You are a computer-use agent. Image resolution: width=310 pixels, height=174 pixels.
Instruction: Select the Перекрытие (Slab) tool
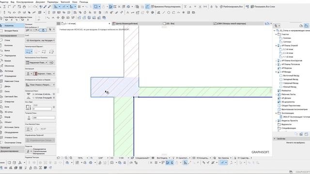click(10, 56)
